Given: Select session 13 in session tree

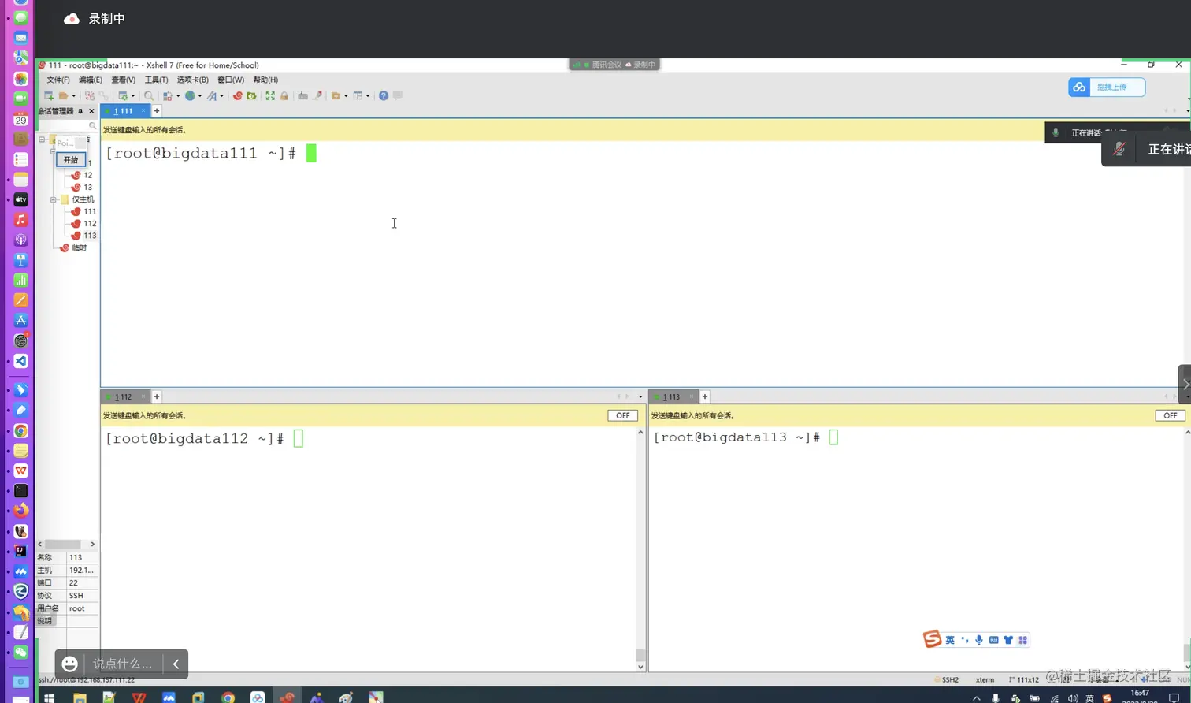Looking at the screenshot, I should coord(82,187).
